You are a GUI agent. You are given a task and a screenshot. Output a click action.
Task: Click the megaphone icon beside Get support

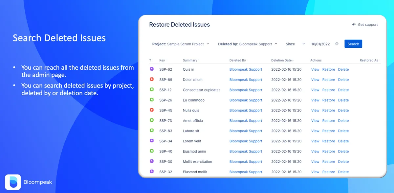pos(354,24)
